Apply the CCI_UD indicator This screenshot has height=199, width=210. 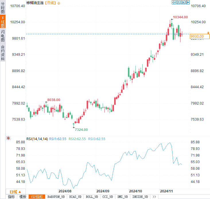[x=108, y=197]
